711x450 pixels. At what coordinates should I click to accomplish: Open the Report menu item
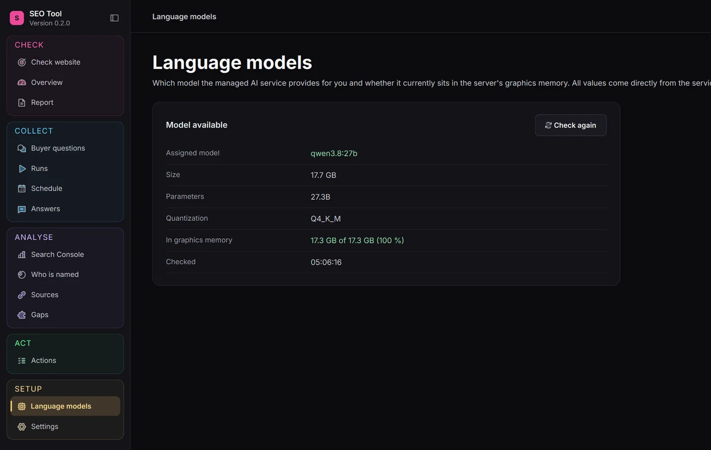(65, 103)
